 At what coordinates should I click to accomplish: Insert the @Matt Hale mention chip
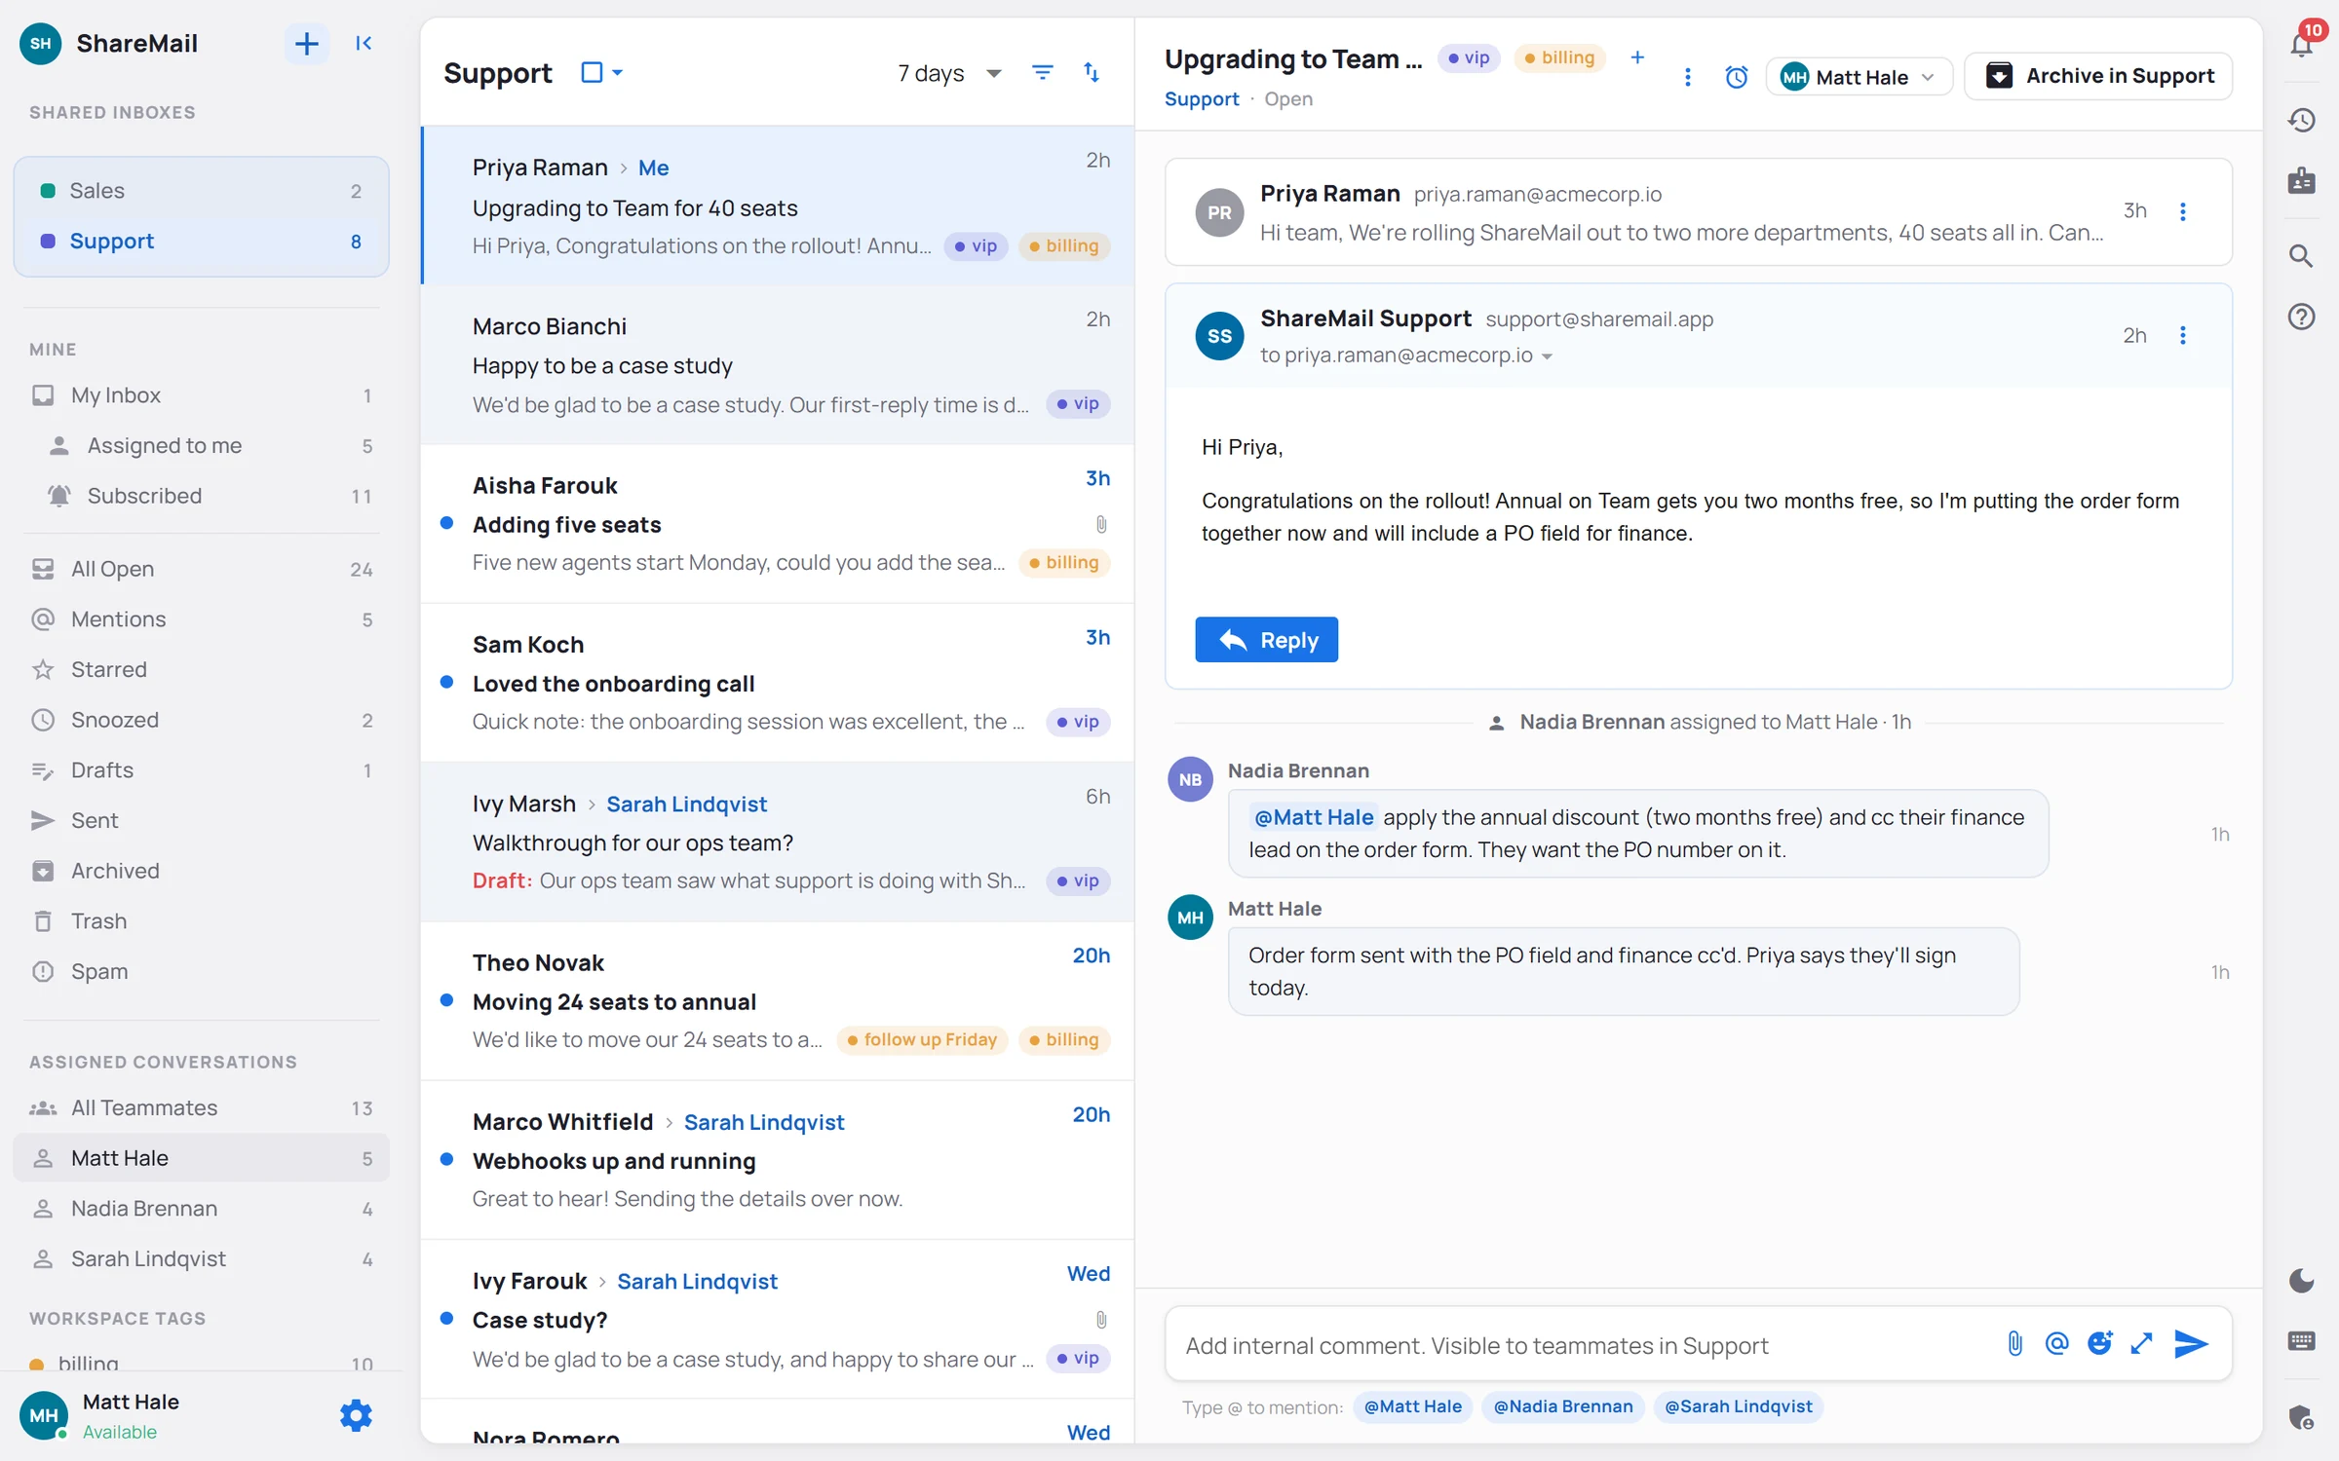point(1412,1406)
